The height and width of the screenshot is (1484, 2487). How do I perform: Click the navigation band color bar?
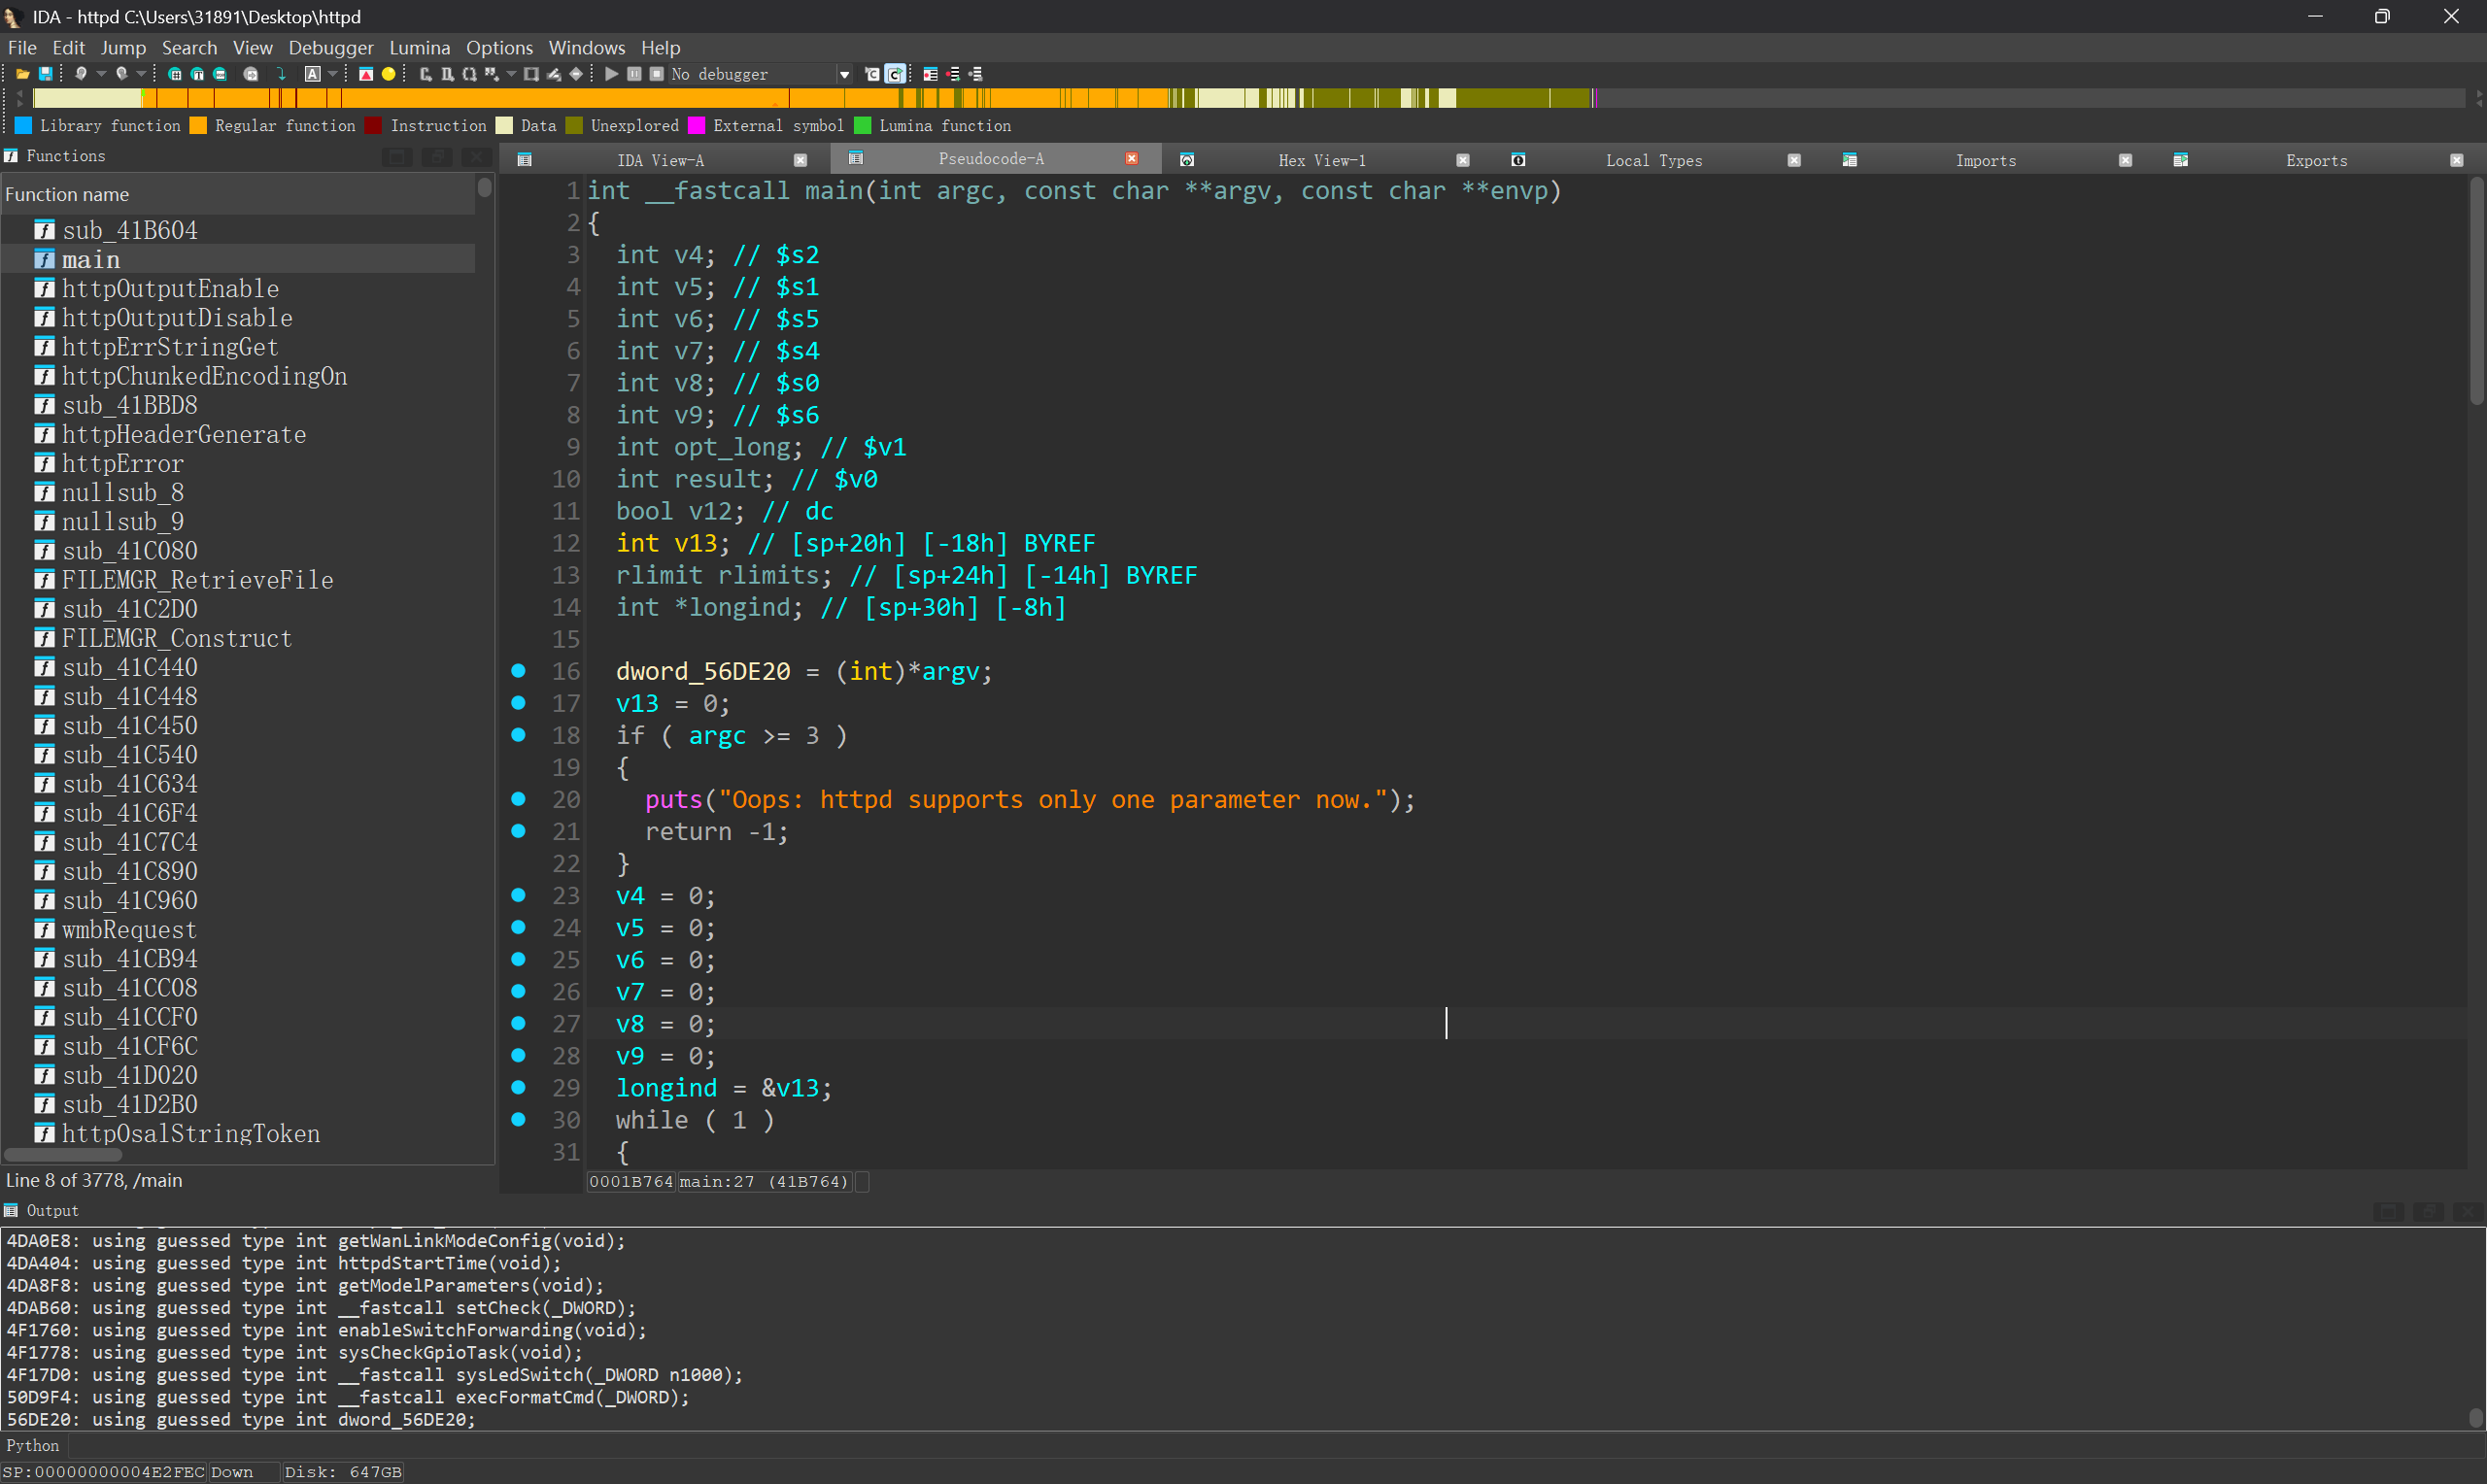[800, 98]
